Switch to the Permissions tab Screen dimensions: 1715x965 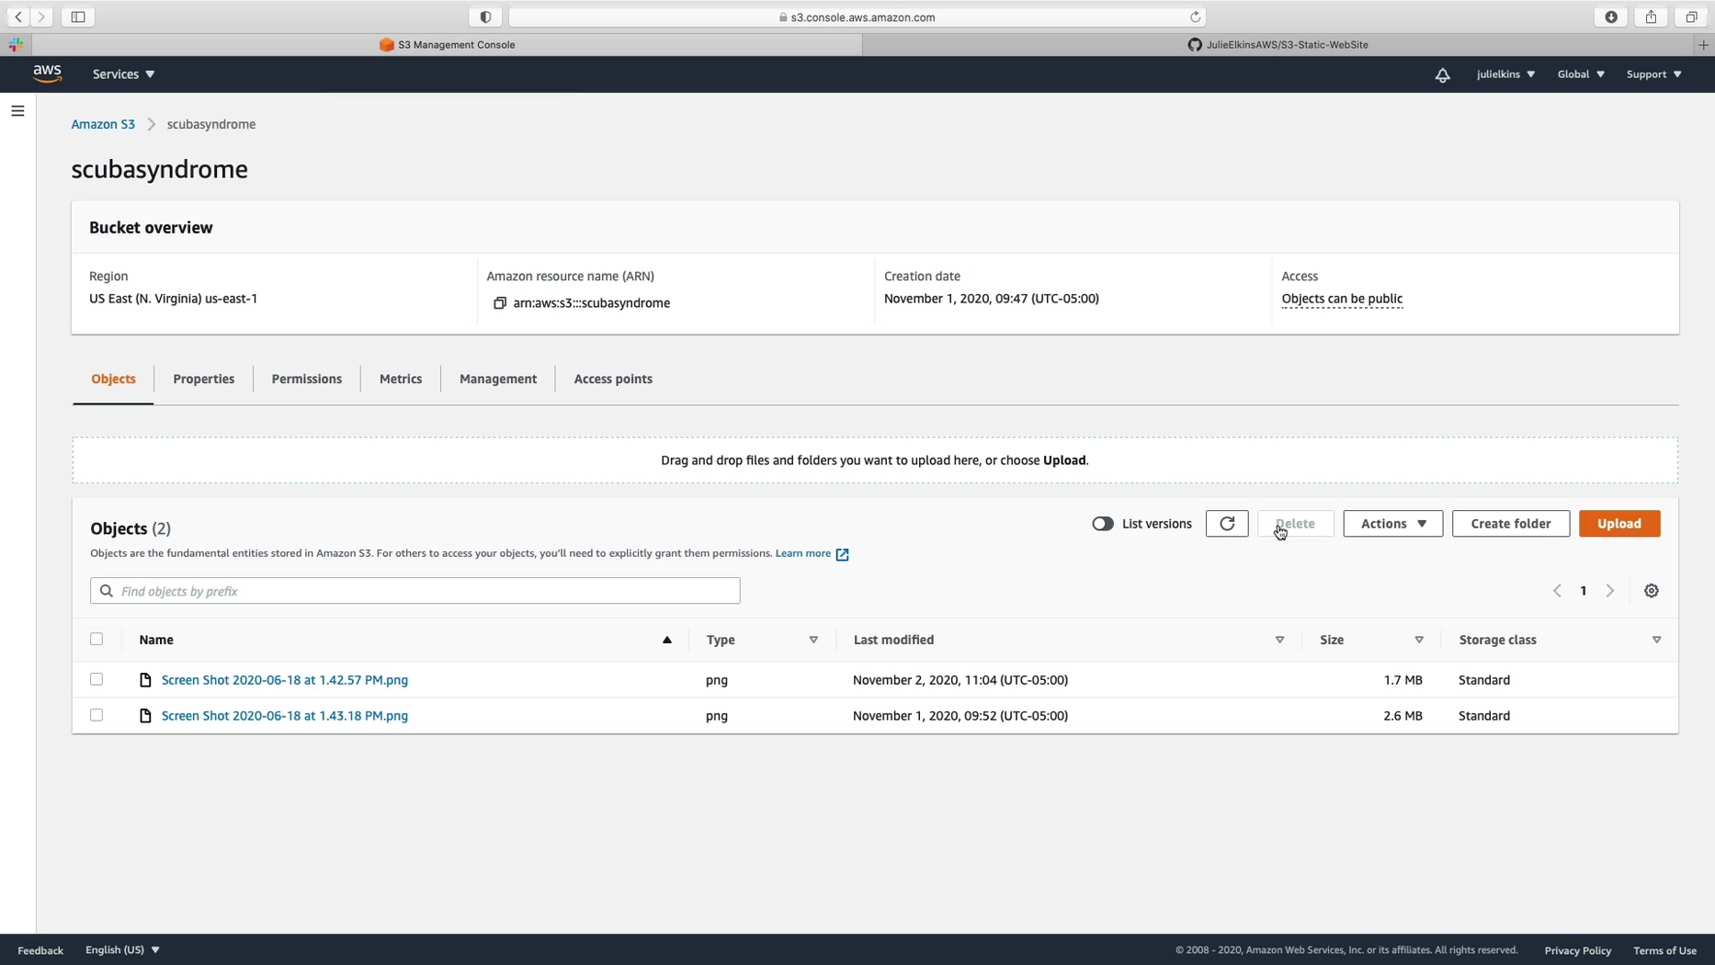(307, 379)
